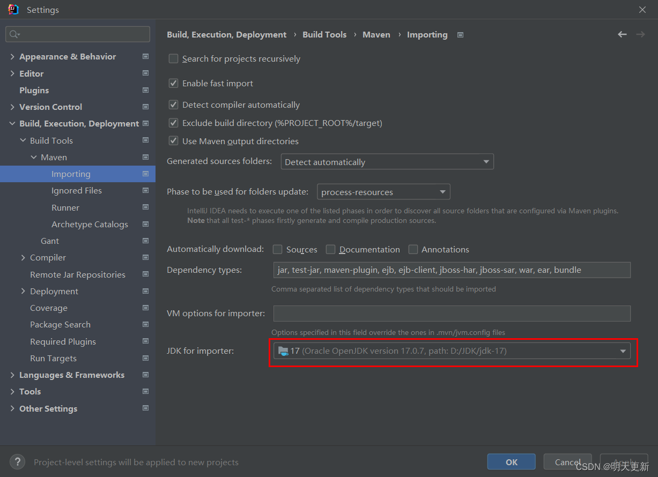This screenshot has height=477, width=658.
Task: Check automatic download of Documentation
Action: coord(330,249)
